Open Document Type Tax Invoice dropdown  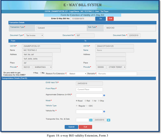(x=34, y=35)
